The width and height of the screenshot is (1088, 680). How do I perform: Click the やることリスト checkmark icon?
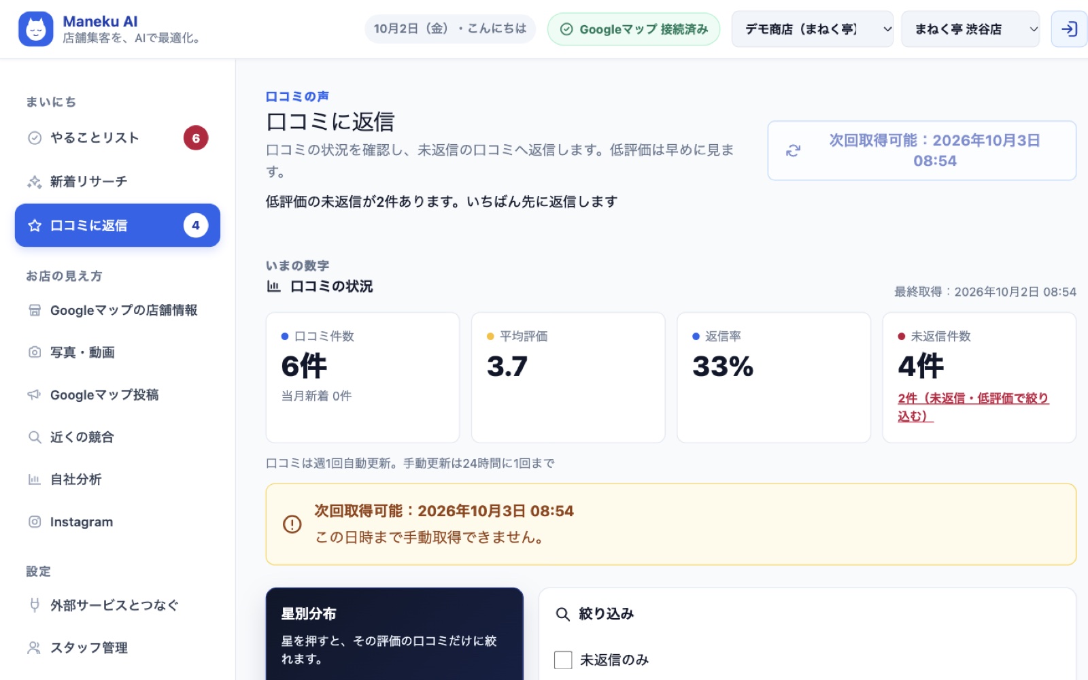35,138
